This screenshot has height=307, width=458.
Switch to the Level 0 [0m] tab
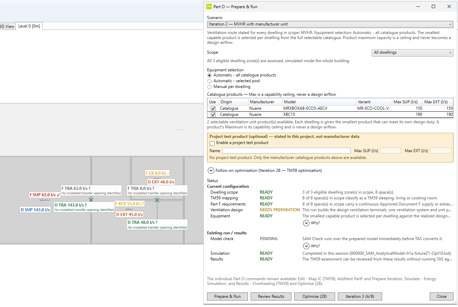(x=29, y=26)
